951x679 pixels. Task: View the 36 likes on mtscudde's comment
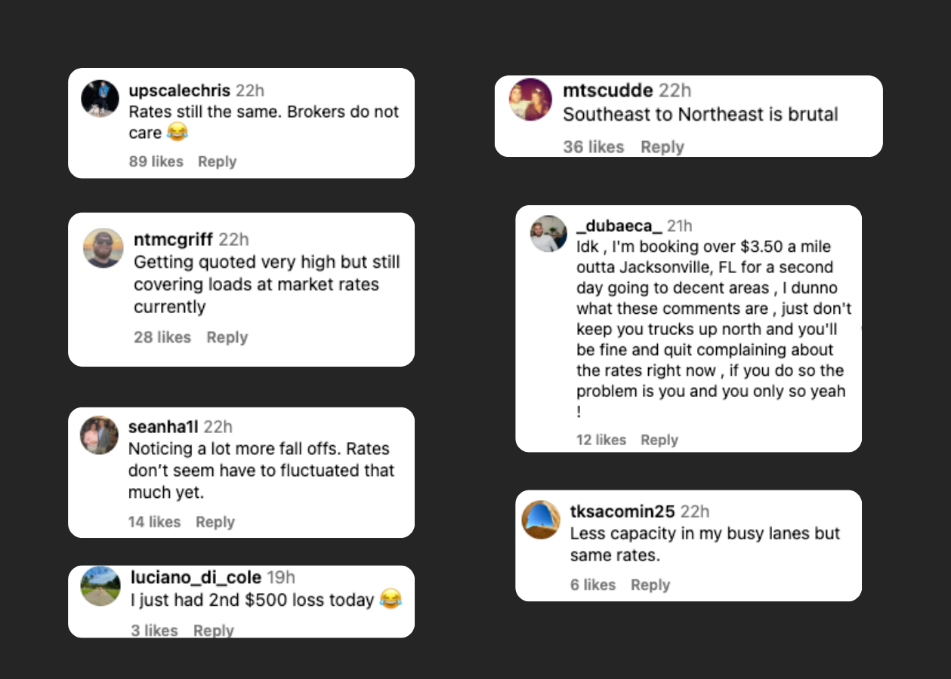(x=593, y=147)
